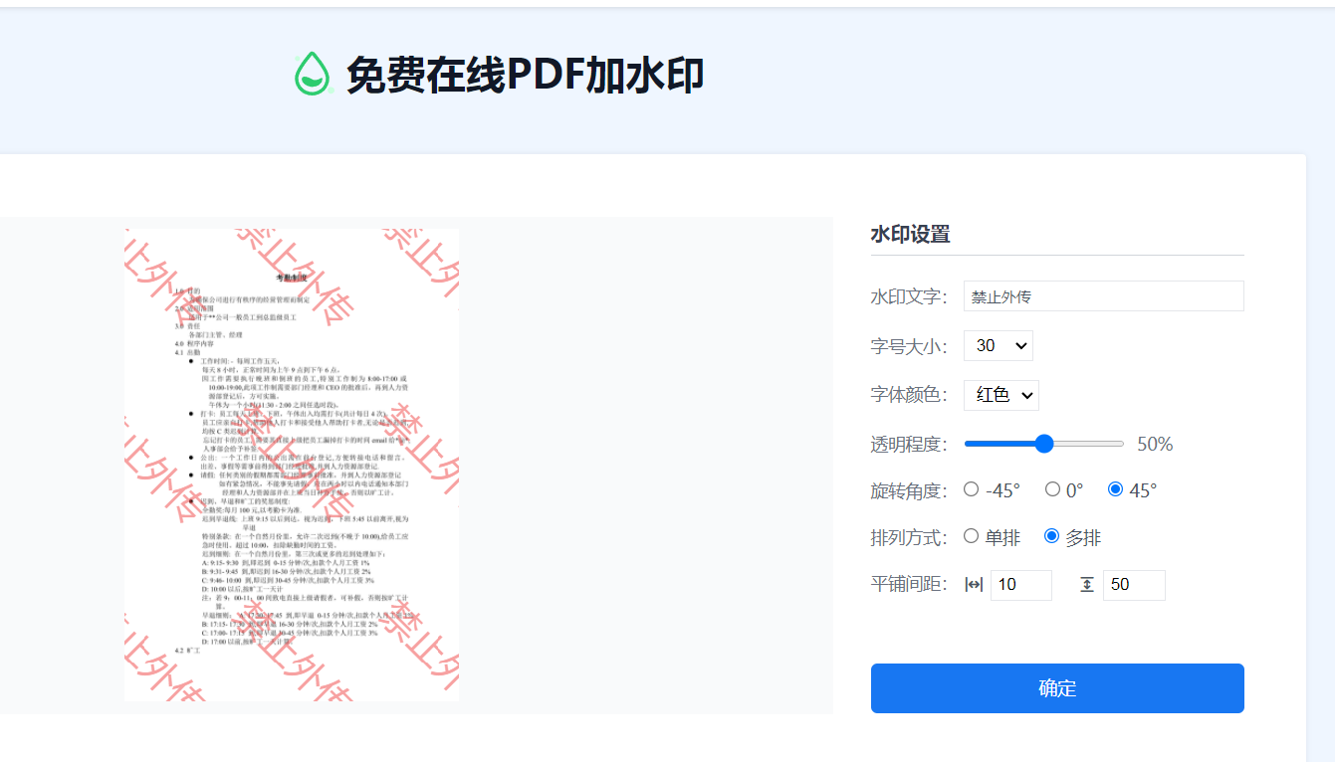Click the green water drop logo icon
This screenshot has width=1335, height=762.
pos(313,74)
